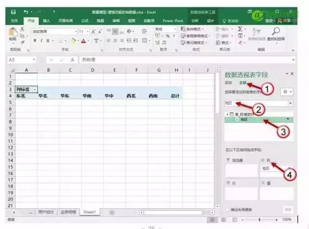Screen dimensions: 309x229
Task: Switch to the All tab in field list
Action: 243,83
